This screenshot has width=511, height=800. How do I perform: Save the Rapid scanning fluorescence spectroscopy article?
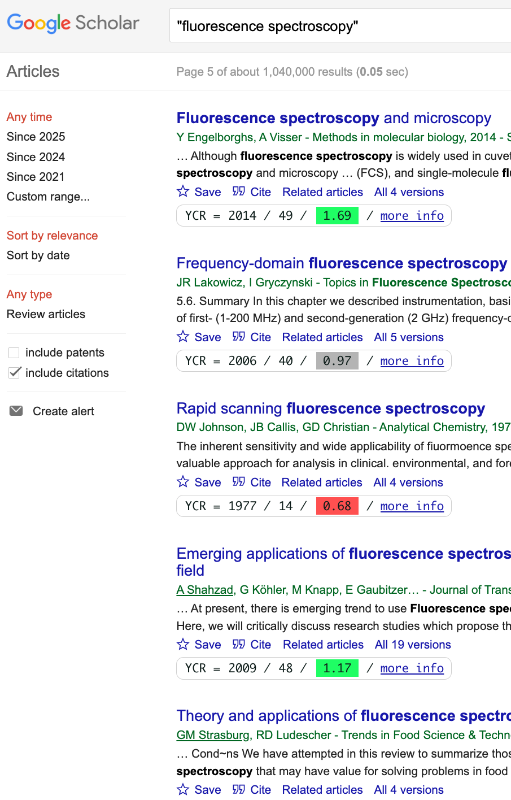199,482
